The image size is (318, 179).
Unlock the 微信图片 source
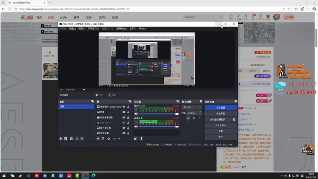coord(128,107)
